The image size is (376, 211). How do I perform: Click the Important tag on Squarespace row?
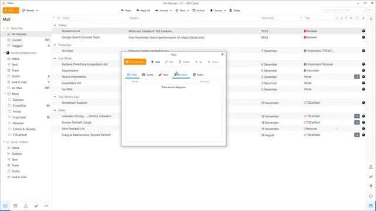pyautogui.click(x=311, y=70)
